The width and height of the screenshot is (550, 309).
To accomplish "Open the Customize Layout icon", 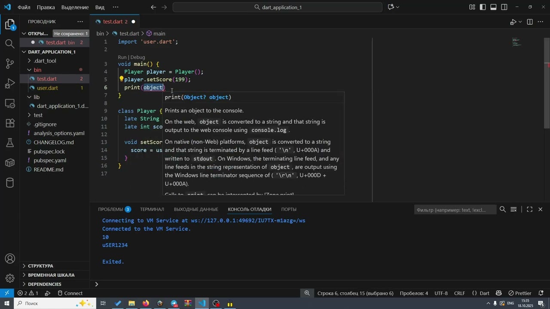I will point(472,7).
